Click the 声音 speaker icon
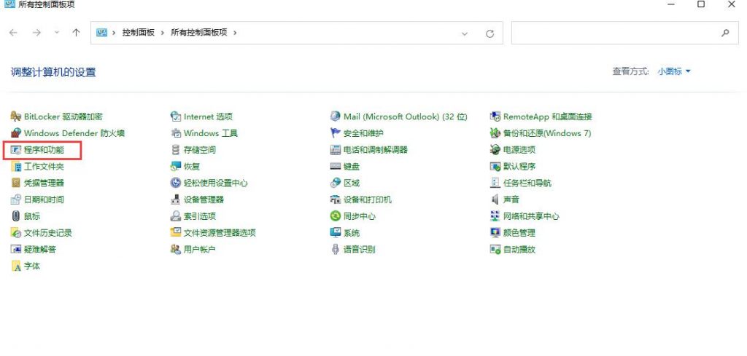This screenshot has height=356, width=747. pyautogui.click(x=495, y=199)
